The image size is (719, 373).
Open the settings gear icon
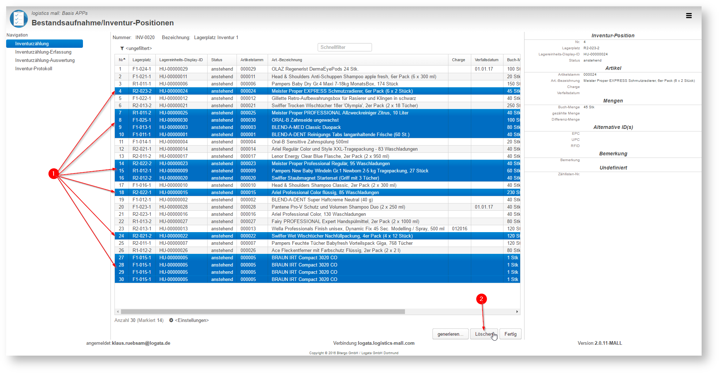tap(171, 320)
